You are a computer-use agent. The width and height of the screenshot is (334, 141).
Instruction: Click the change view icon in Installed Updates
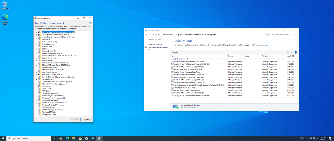289,52
